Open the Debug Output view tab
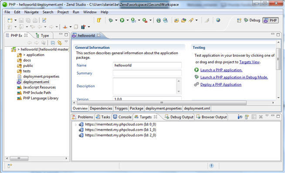The width and height of the screenshot is (285, 173). point(179,117)
